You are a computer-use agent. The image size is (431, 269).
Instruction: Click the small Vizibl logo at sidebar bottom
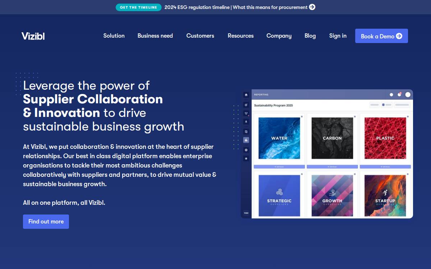(246, 213)
